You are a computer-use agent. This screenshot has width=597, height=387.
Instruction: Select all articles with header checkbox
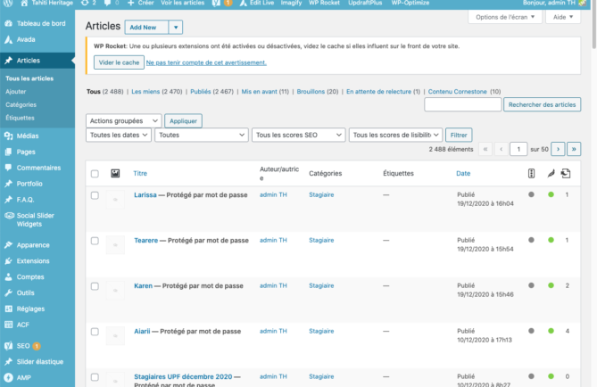[95, 174]
